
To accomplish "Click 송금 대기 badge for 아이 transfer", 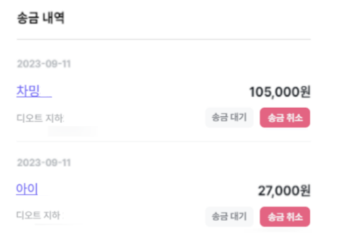I will [229, 216].
